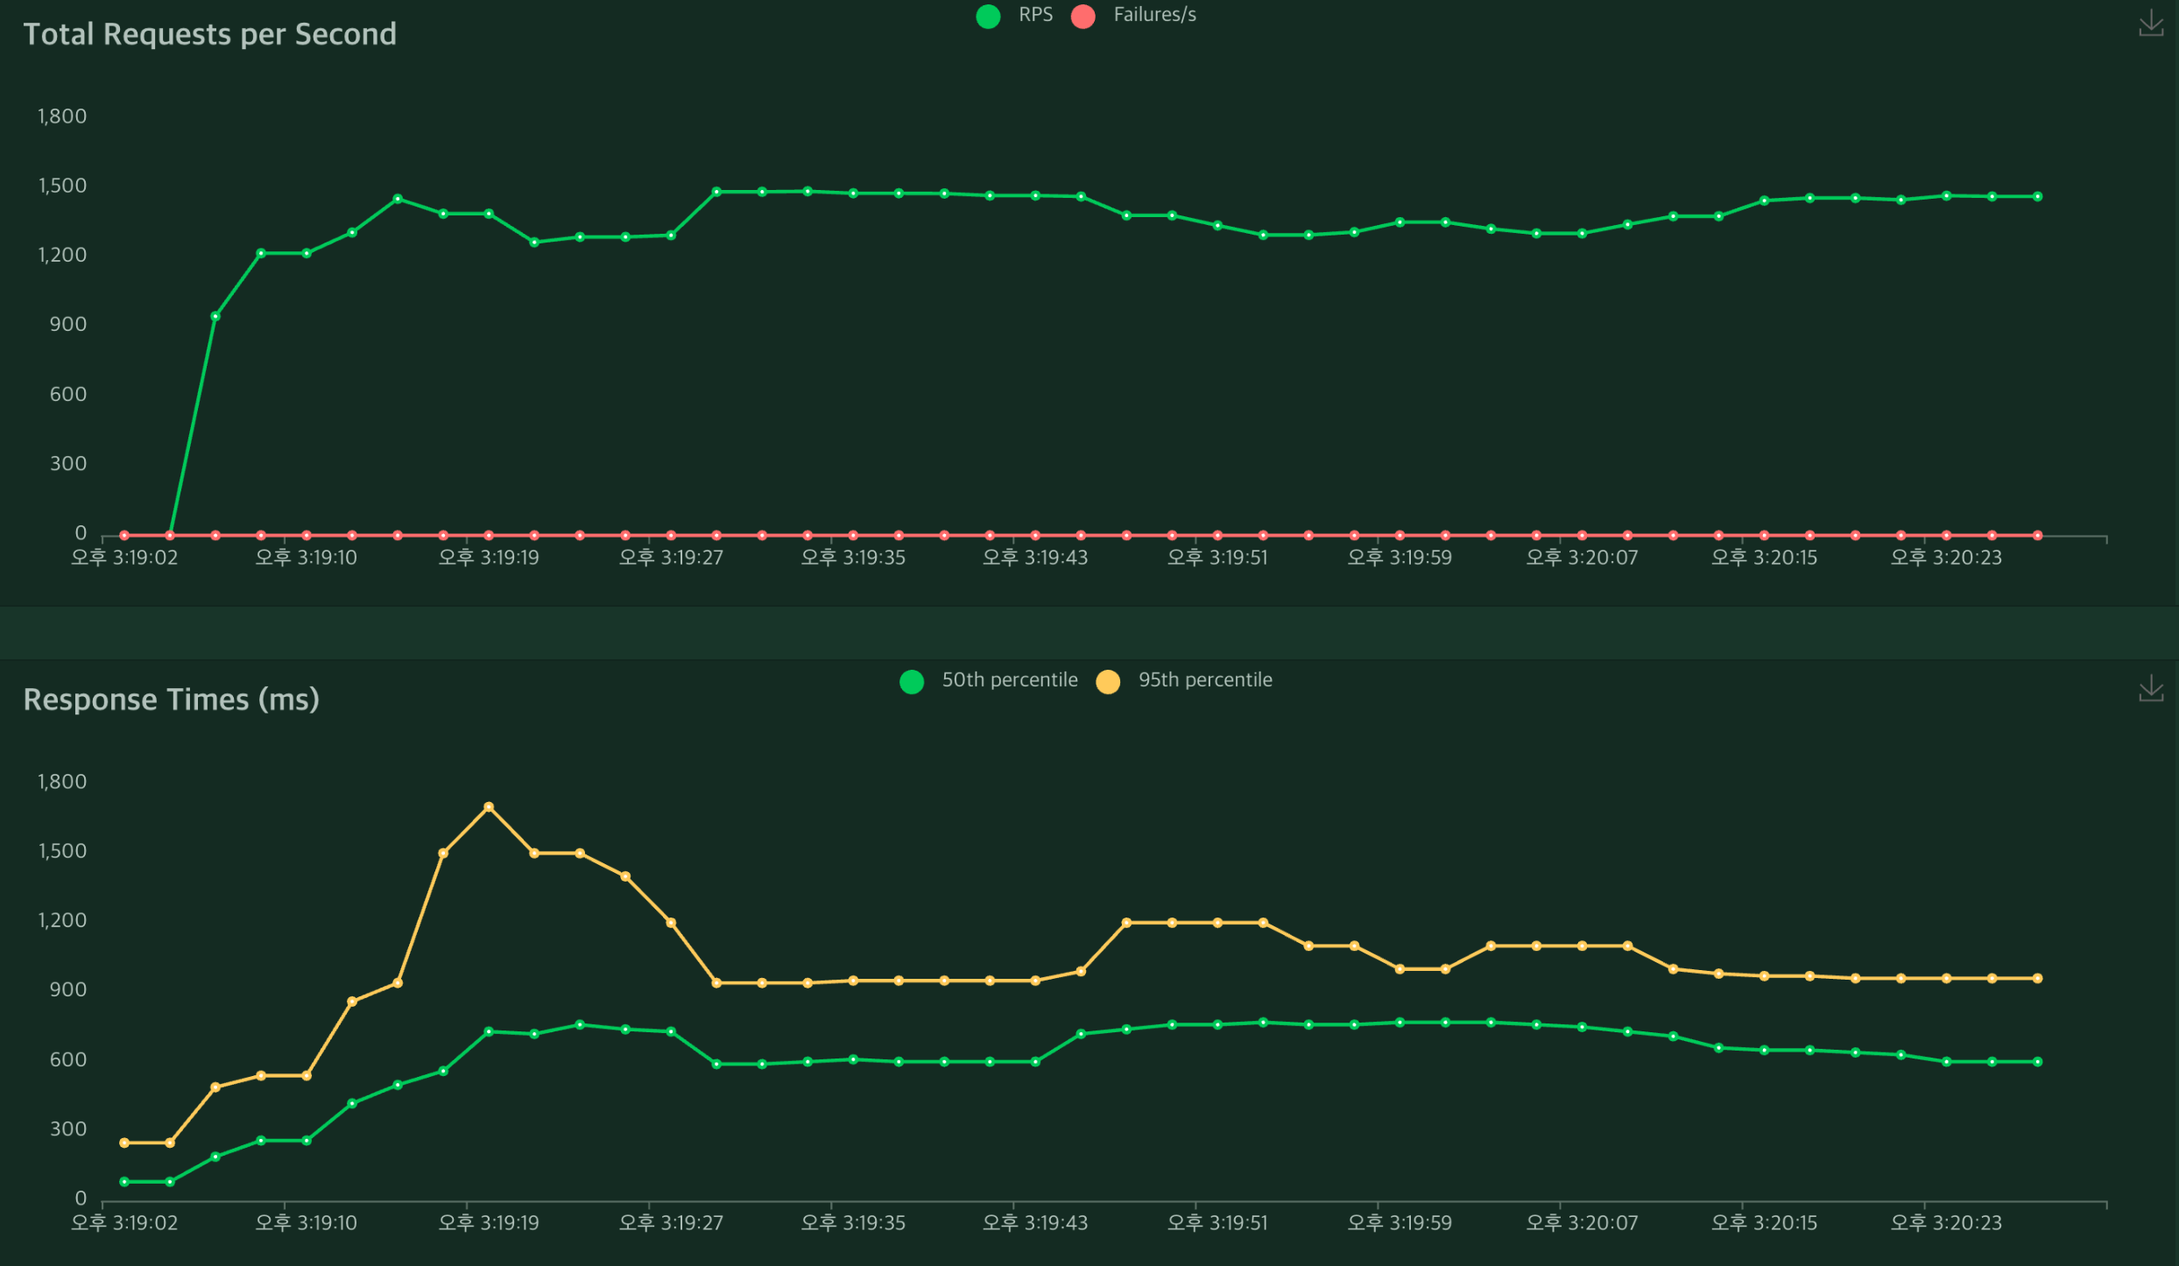Click green RPS legend circle
The width and height of the screenshot is (2179, 1266).
coord(988,17)
